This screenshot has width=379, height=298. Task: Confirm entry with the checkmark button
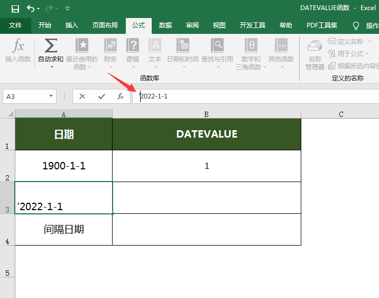[x=101, y=96]
